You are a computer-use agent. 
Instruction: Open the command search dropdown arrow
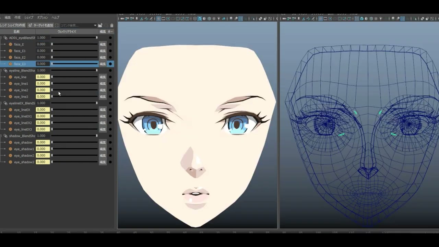pyautogui.click(x=95, y=25)
